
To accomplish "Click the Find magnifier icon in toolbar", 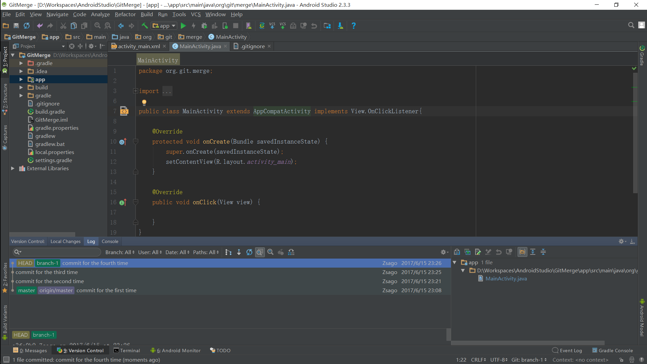I will (97, 26).
